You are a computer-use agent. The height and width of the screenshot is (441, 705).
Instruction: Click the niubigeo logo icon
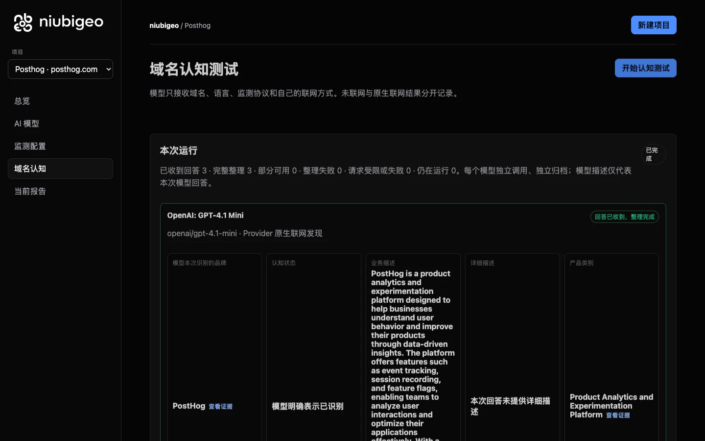tap(23, 23)
